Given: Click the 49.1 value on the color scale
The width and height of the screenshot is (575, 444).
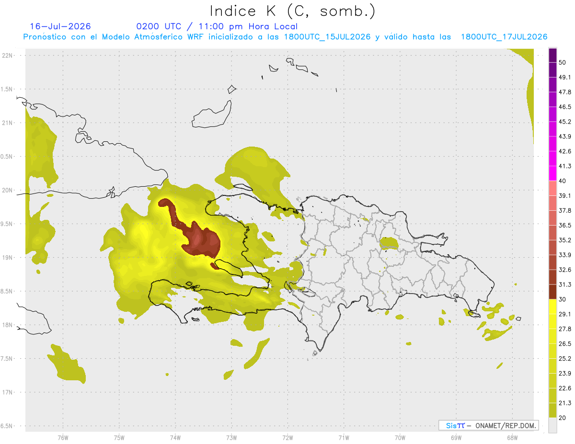Looking at the screenshot, I should tap(564, 77).
